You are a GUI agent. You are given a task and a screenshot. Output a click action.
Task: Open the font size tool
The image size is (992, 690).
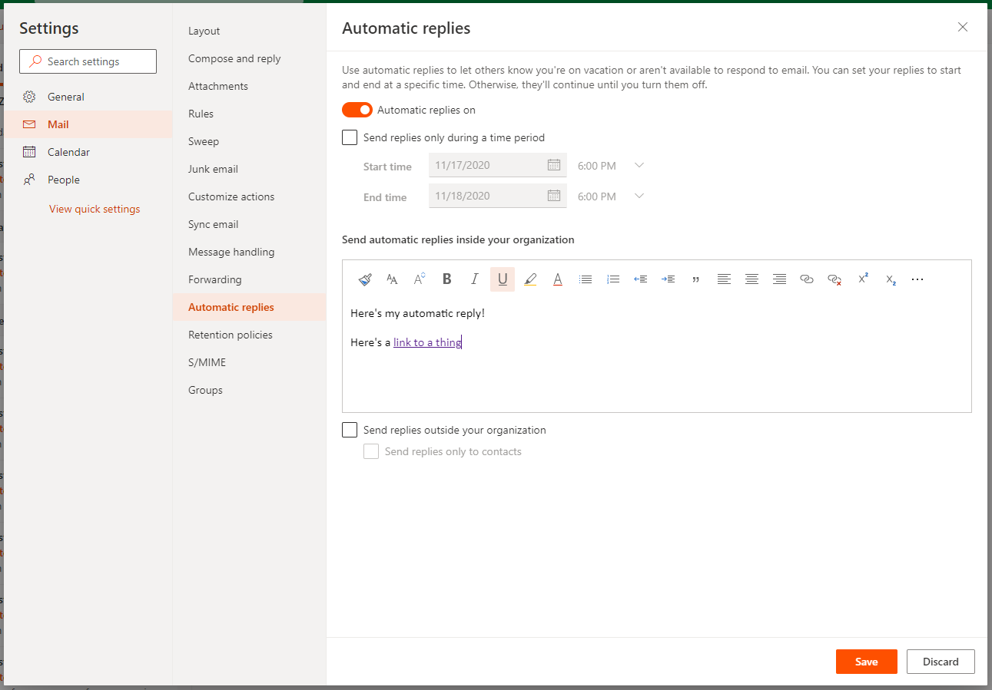click(x=392, y=279)
